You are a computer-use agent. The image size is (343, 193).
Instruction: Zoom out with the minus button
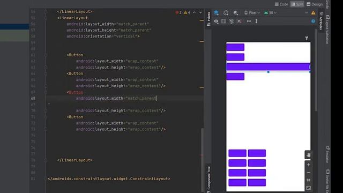tap(309, 173)
